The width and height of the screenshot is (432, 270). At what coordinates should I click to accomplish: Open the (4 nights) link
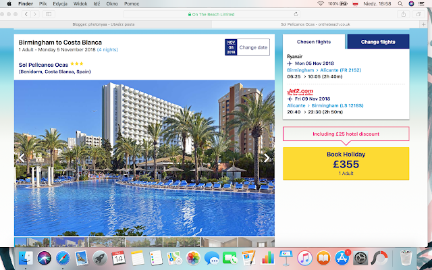coord(107,49)
